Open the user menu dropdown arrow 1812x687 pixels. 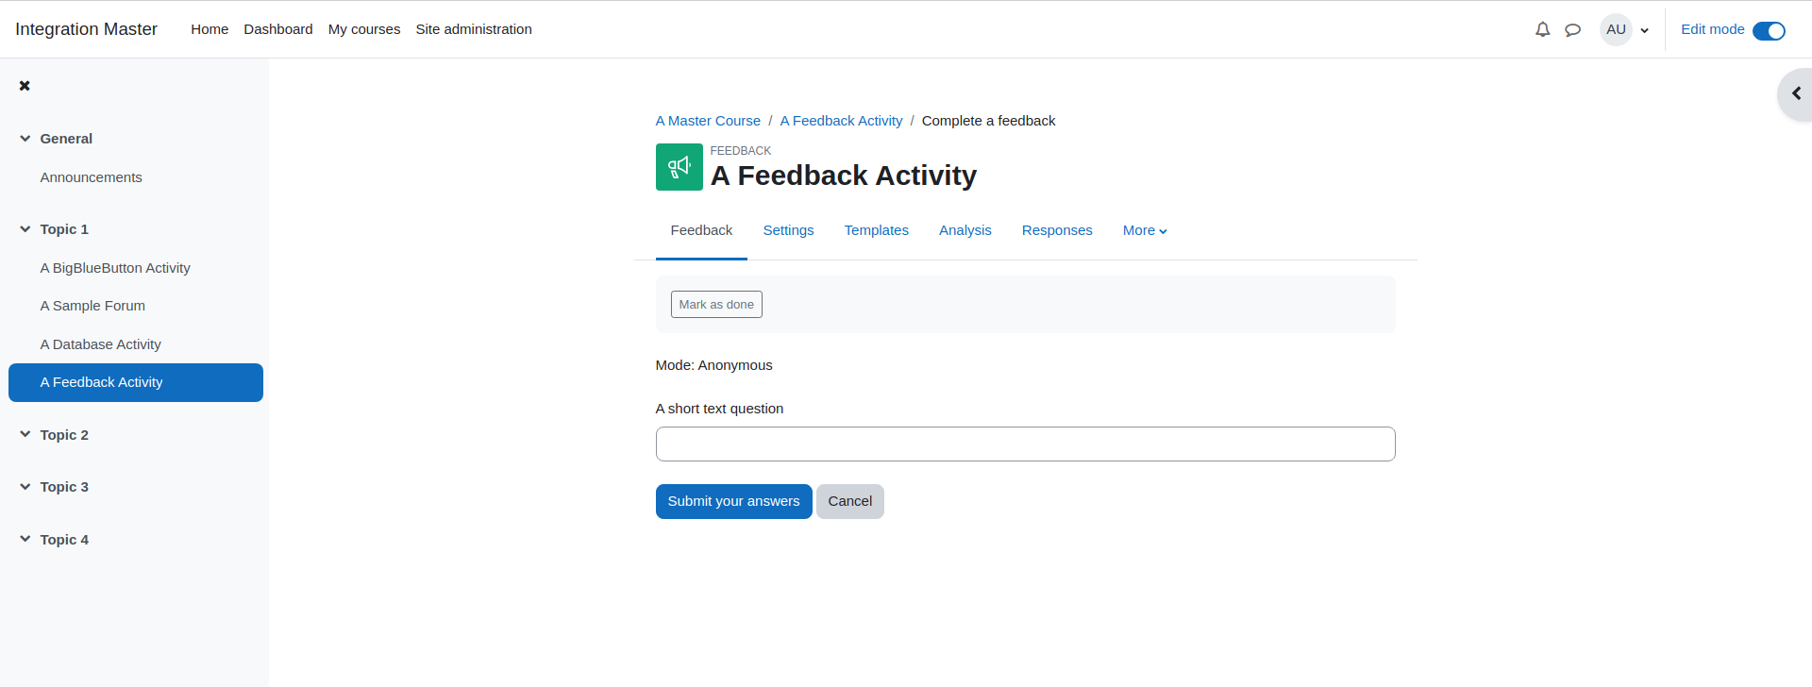tap(1645, 30)
